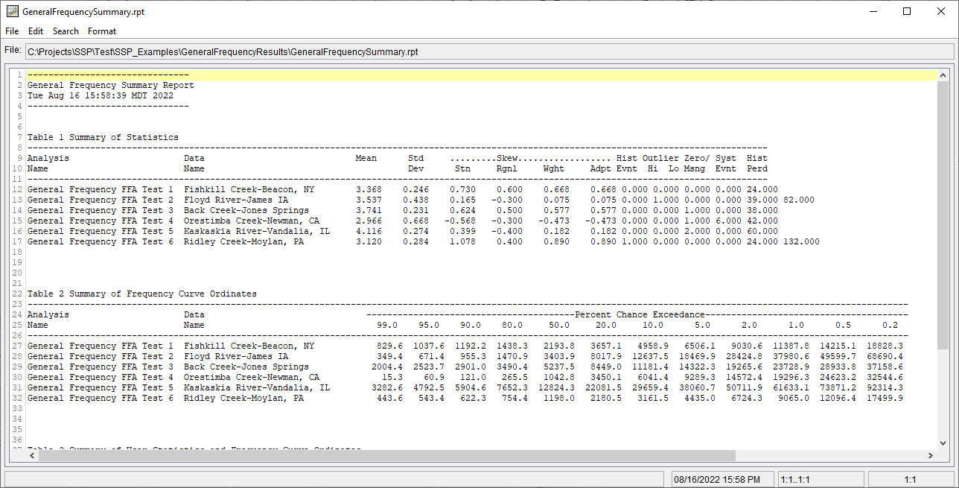Click 'Table 2 Summary of Frequency Curve Ordinates'
The image size is (959, 488).
(142, 294)
